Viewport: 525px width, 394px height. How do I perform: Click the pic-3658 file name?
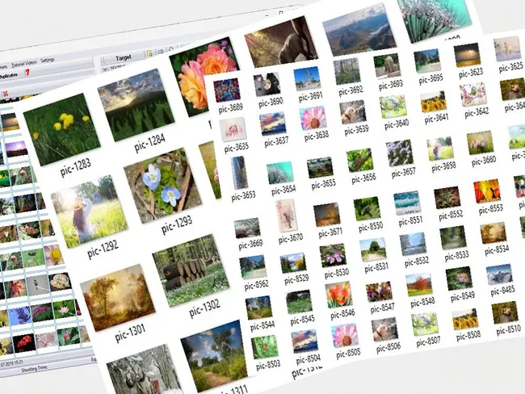click(x=443, y=167)
